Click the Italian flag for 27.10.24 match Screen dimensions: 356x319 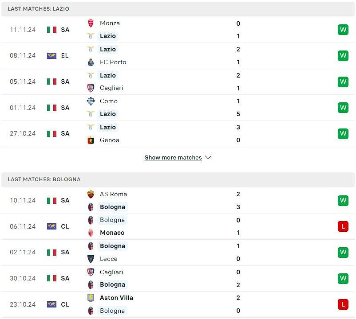pos(51,134)
